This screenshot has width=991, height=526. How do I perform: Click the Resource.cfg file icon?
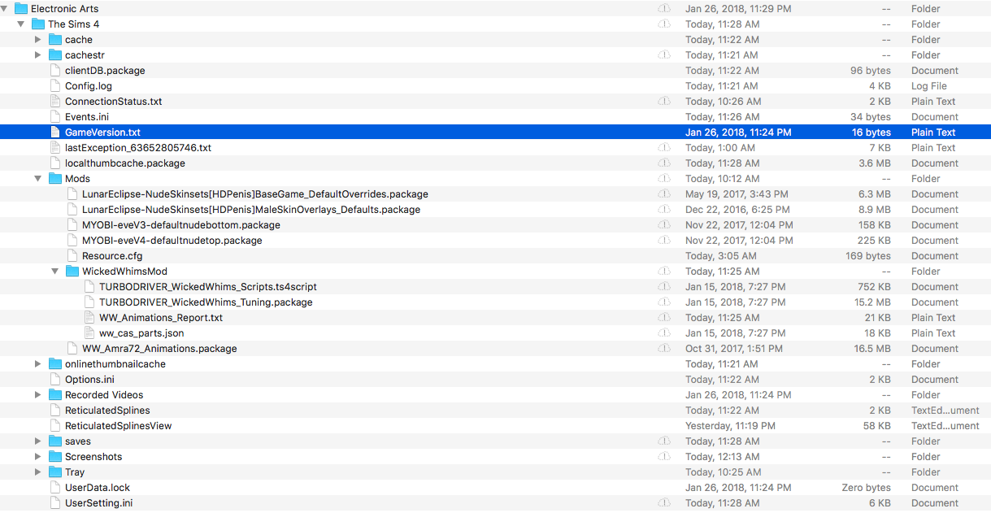[72, 256]
